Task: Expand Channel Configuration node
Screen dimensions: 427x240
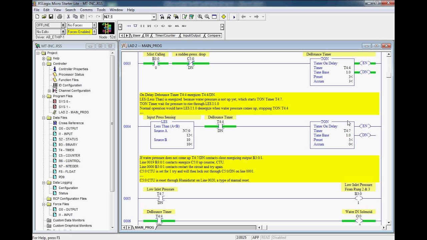Action: coord(49,91)
